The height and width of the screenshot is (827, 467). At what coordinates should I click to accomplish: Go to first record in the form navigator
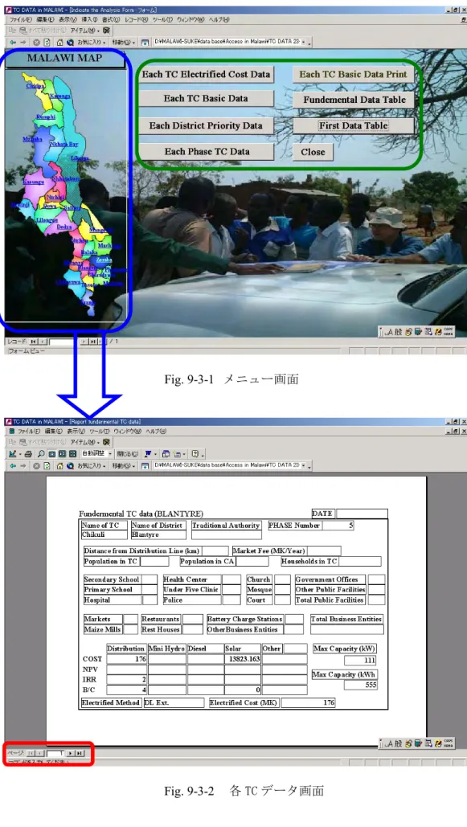(34, 342)
